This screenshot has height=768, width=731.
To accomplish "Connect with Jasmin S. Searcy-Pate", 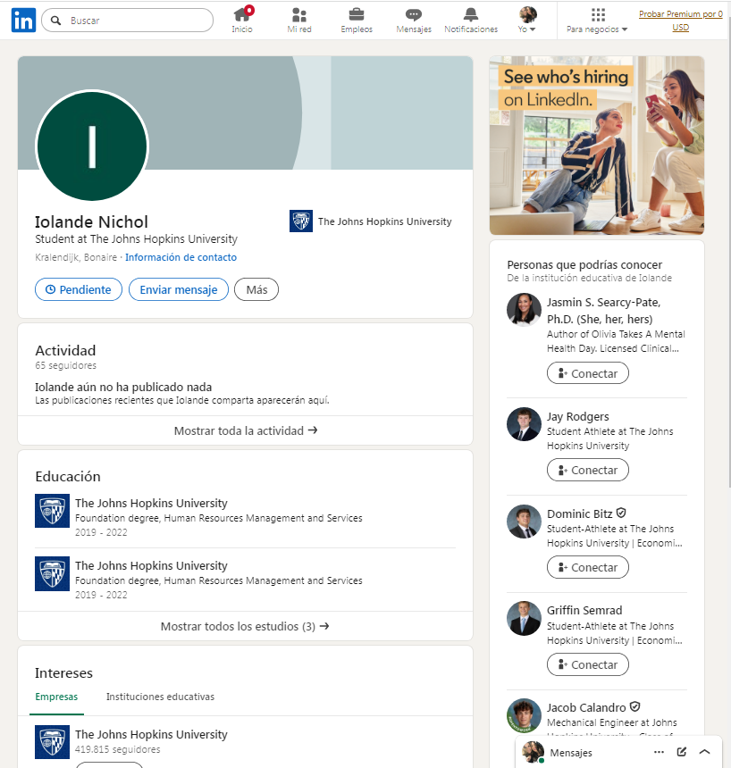I will [x=588, y=373].
